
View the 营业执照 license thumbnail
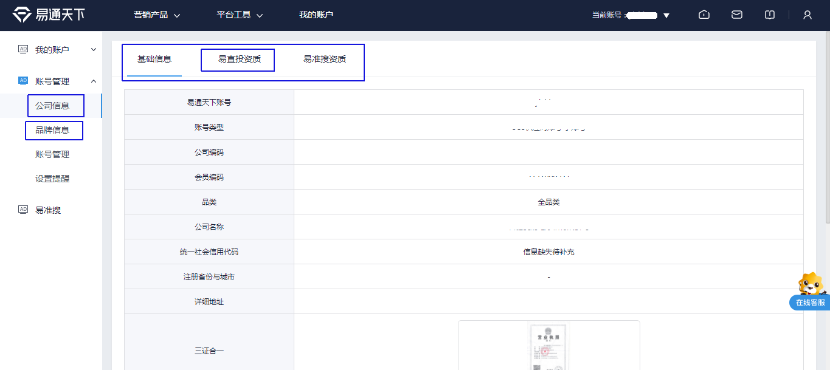(548, 346)
